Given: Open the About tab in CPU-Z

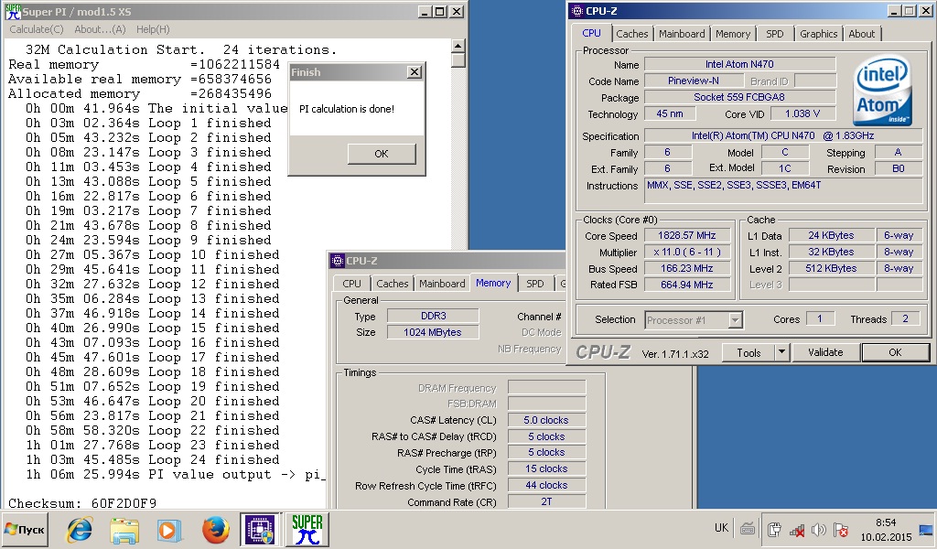Looking at the screenshot, I should click(x=862, y=34).
